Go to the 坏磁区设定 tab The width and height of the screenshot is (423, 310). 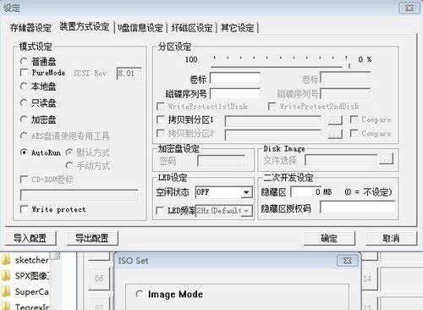[x=192, y=28]
